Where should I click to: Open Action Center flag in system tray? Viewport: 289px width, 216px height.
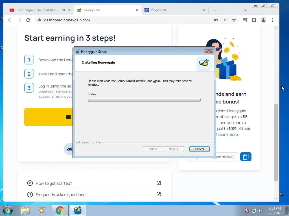247,211
